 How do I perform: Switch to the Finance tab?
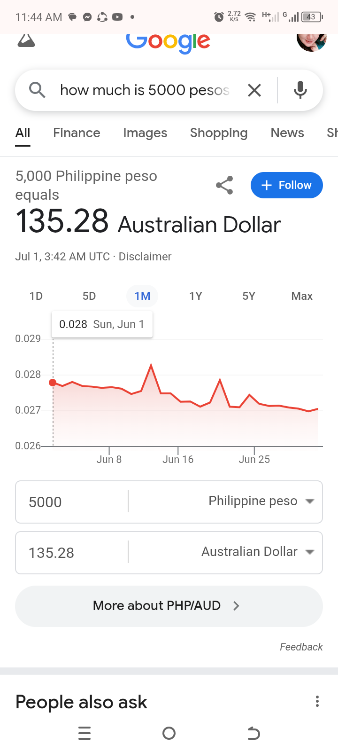pos(77,133)
